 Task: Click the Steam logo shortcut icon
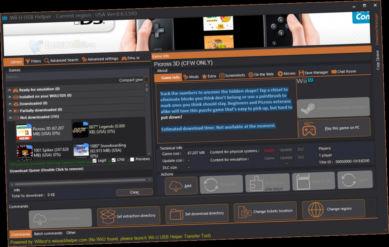[x=308, y=108]
